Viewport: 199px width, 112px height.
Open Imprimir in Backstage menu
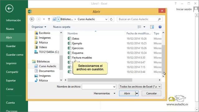click(11, 63)
